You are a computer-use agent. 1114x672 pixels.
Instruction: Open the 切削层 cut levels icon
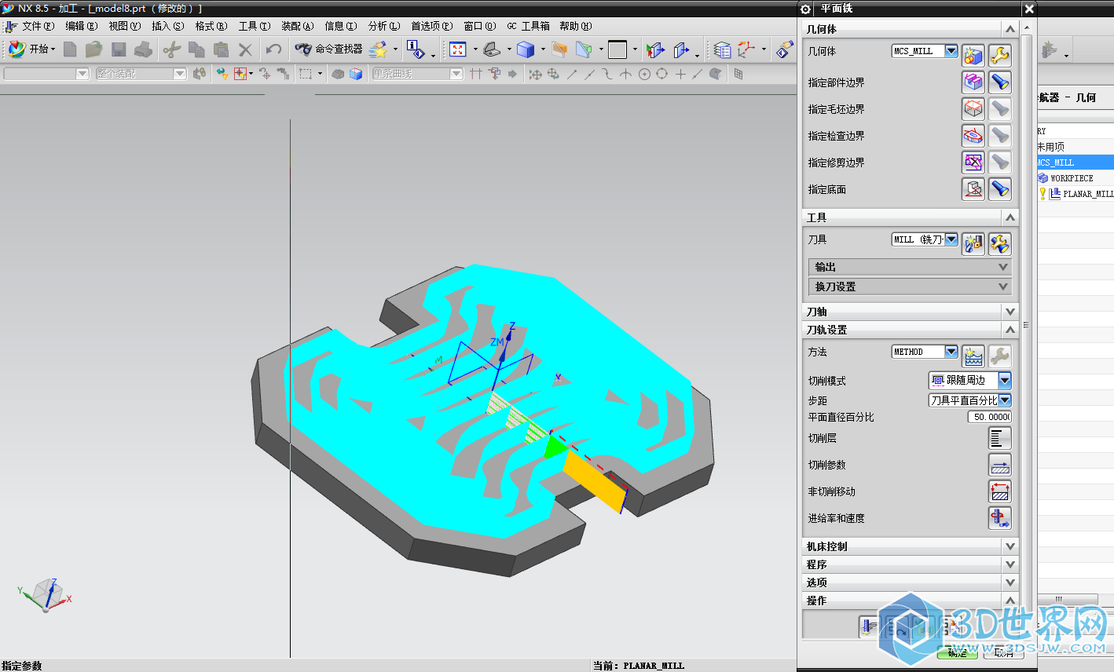pyautogui.click(x=999, y=438)
